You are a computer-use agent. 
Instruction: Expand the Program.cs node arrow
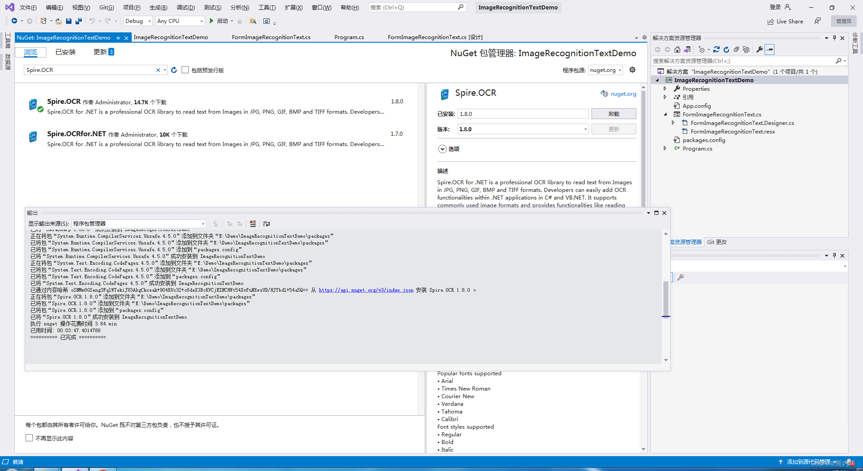click(x=665, y=149)
